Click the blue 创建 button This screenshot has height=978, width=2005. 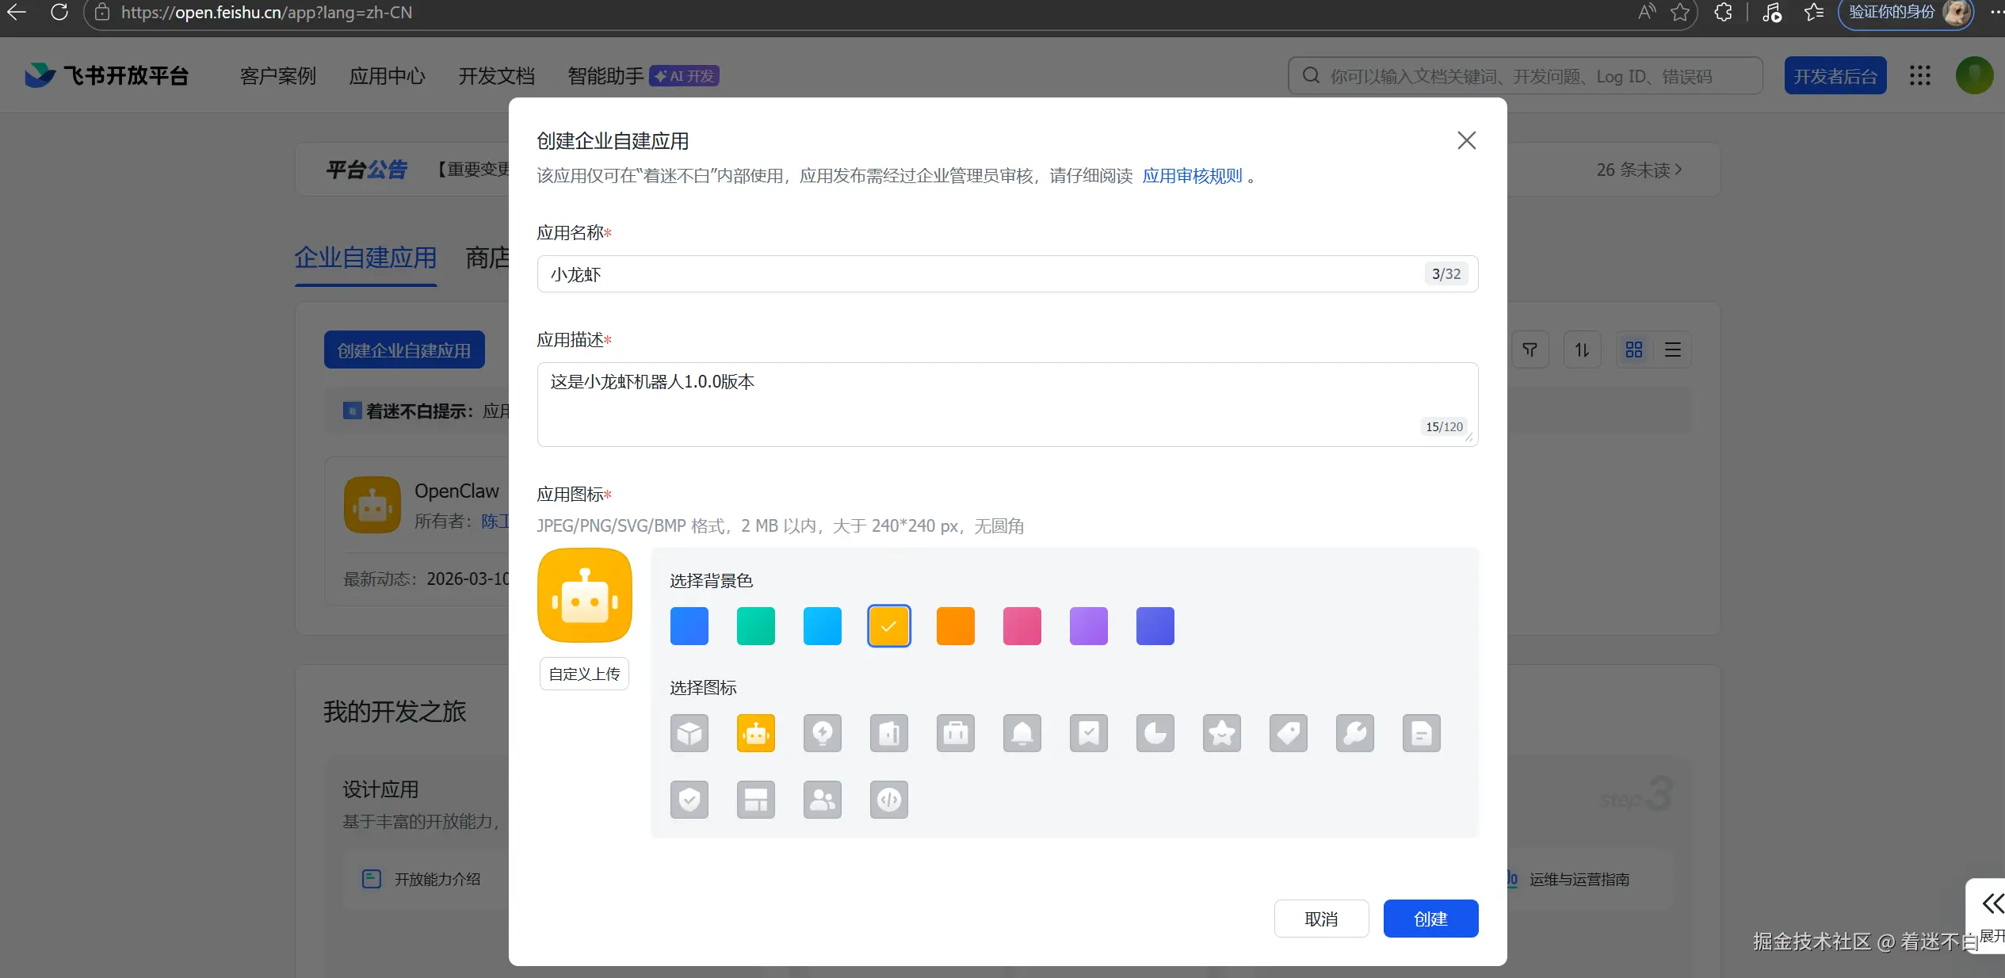point(1430,919)
